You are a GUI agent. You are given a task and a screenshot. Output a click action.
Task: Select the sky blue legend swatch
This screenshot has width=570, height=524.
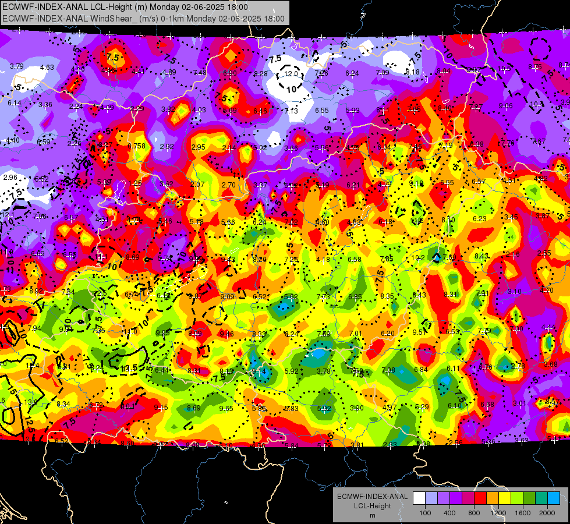[x=554, y=498]
